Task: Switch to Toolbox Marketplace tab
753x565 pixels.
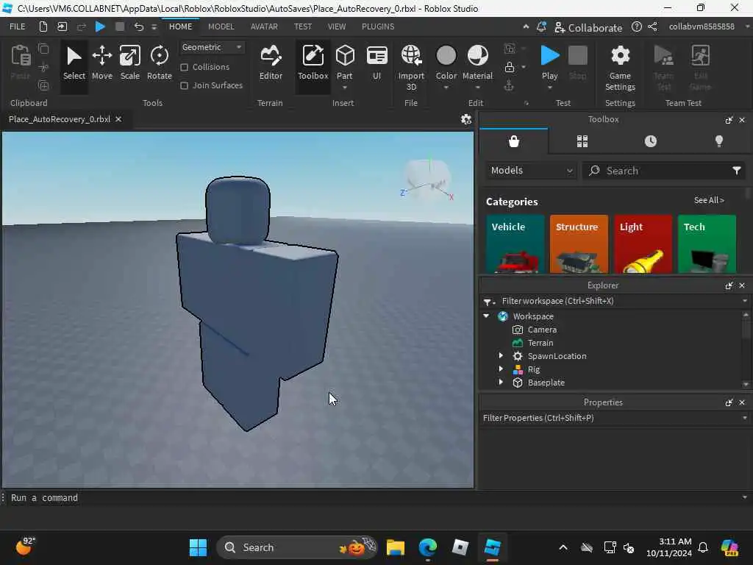Action: pyautogui.click(x=514, y=141)
